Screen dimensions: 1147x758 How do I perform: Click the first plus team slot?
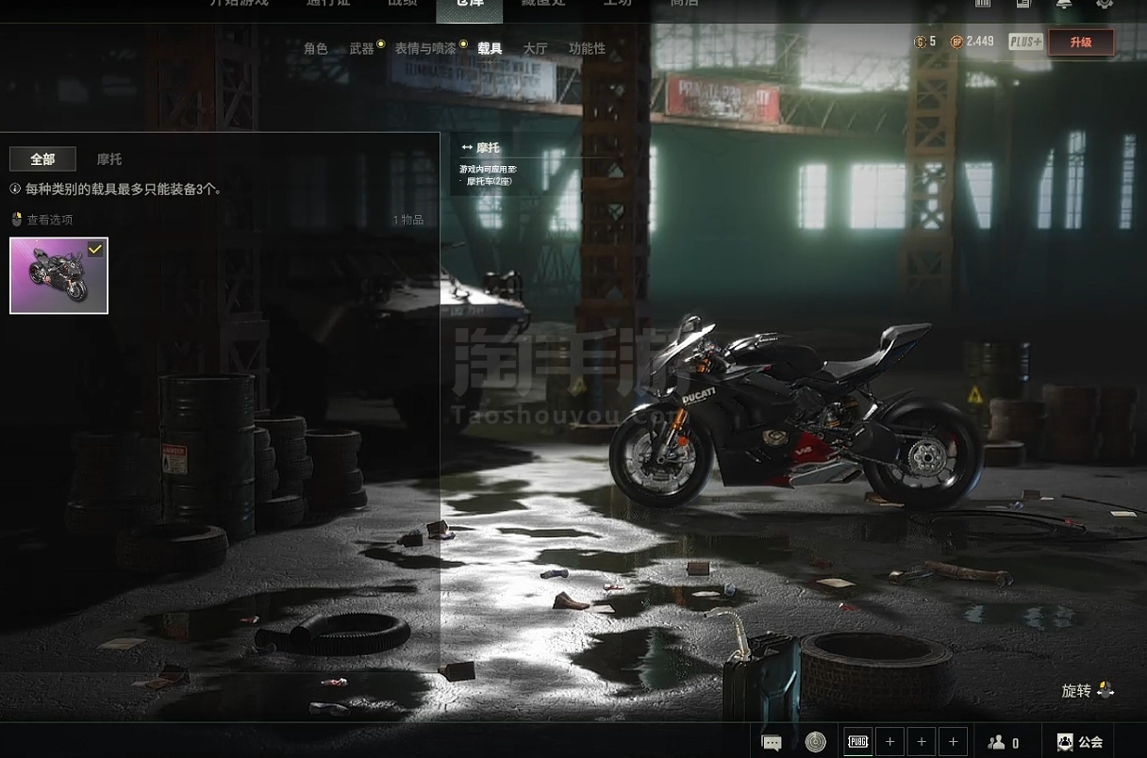(889, 742)
